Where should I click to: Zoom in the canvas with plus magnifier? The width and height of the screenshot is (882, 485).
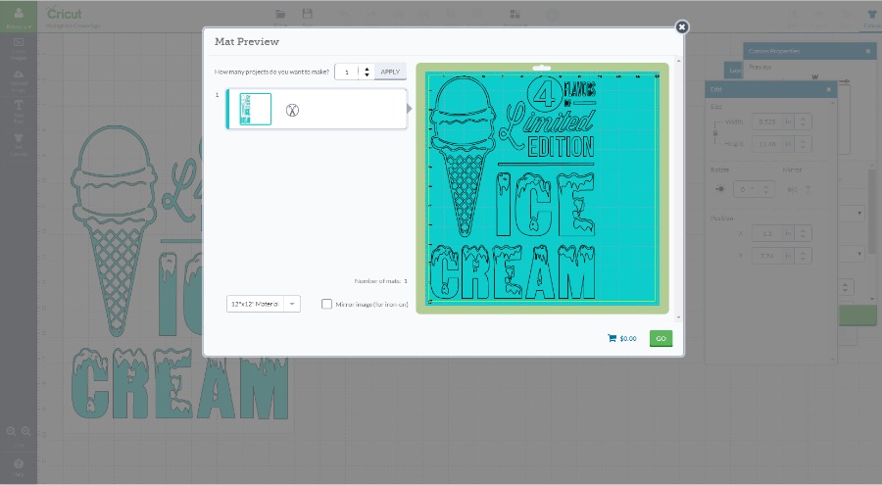(x=25, y=431)
